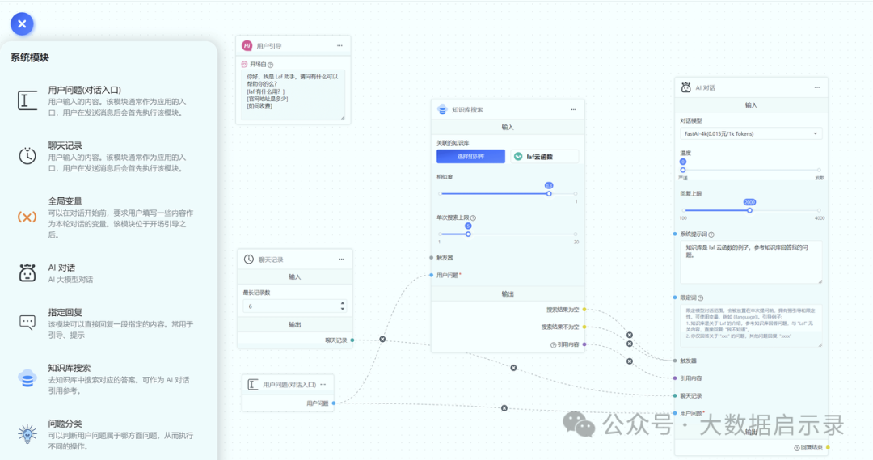Click 限定词 input connector handle
The height and width of the screenshot is (460, 873).
(x=675, y=298)
